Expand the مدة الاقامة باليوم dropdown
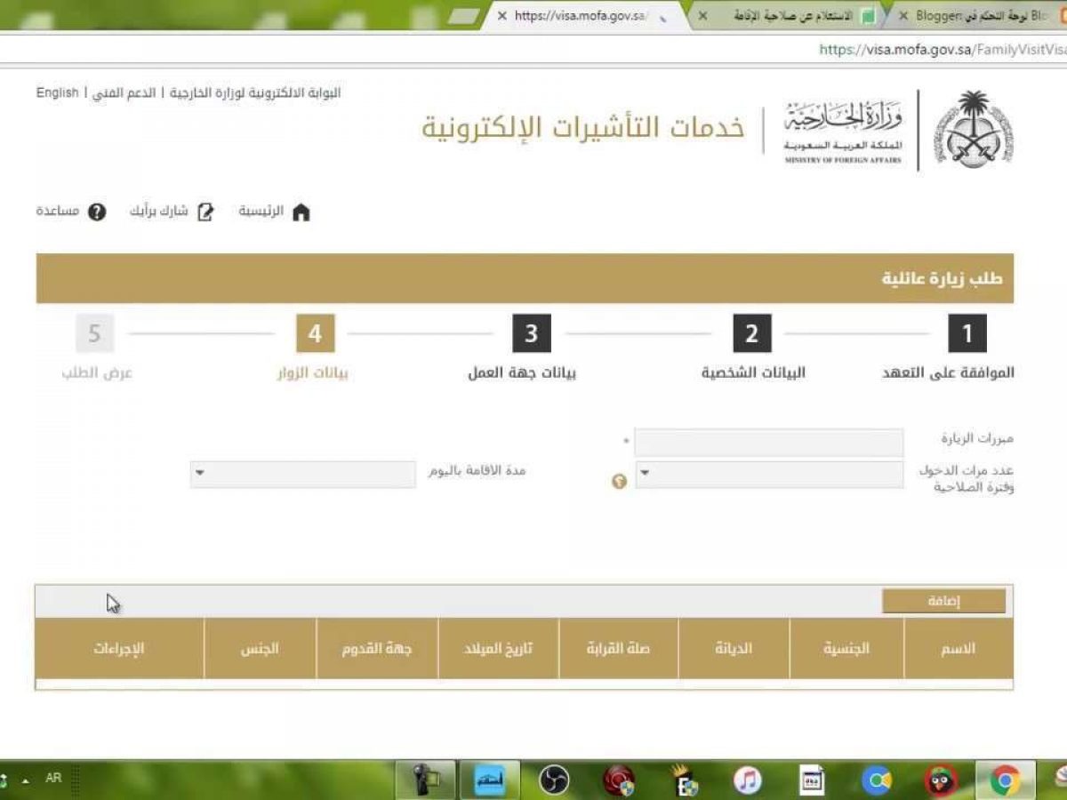1067x800 pixels. click(x=303, y=474)
